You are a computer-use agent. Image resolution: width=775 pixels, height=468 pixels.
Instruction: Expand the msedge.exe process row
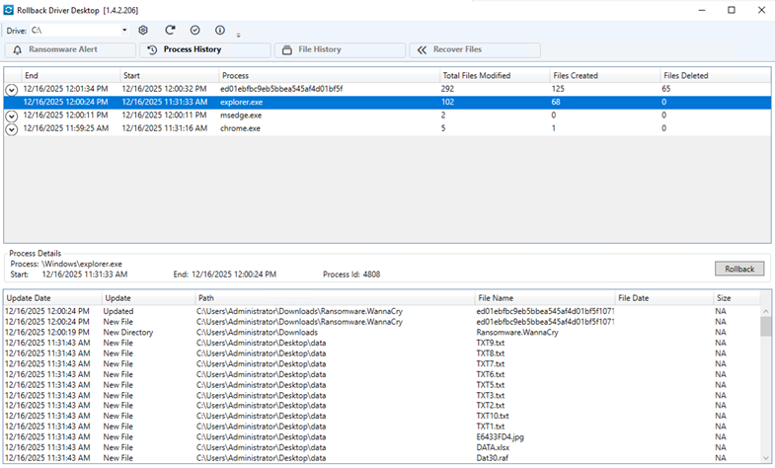(x=12, y=116)
